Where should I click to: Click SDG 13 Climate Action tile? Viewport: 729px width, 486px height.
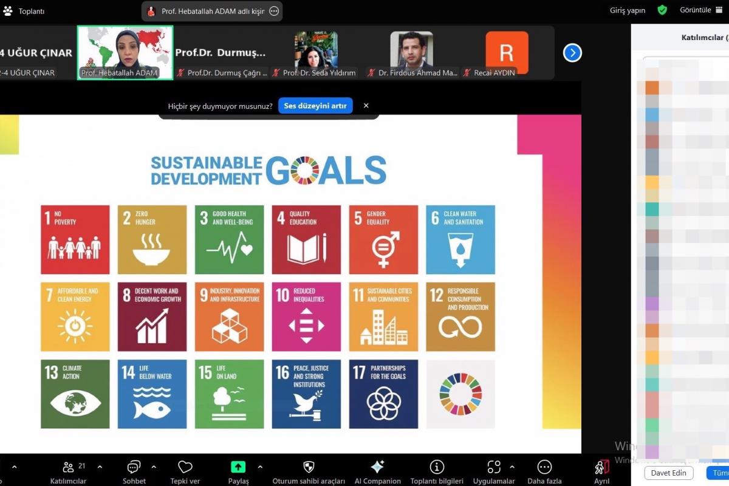(75, 394)
